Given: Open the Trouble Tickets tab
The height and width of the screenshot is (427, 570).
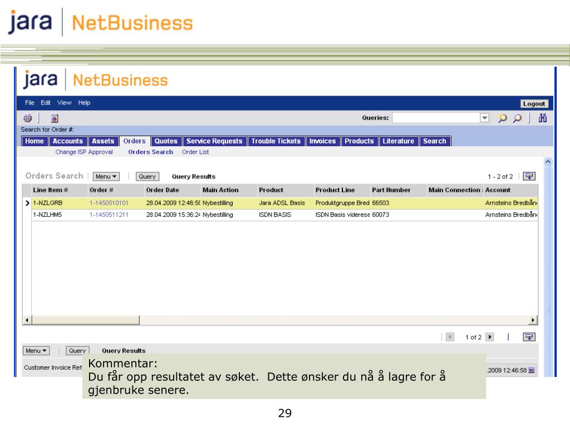Looking at the screenshot, I should pyautogui.click(x=276, y=141).
